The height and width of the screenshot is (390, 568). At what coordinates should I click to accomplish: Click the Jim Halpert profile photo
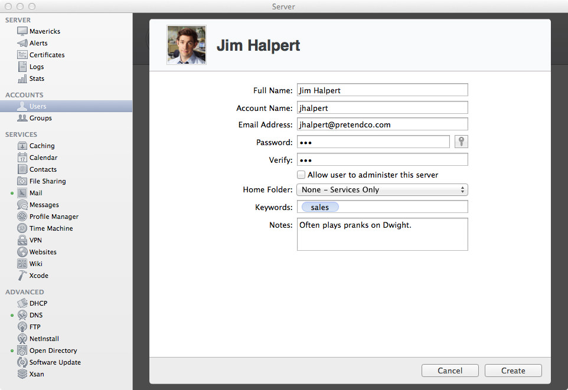pos(187,45)
